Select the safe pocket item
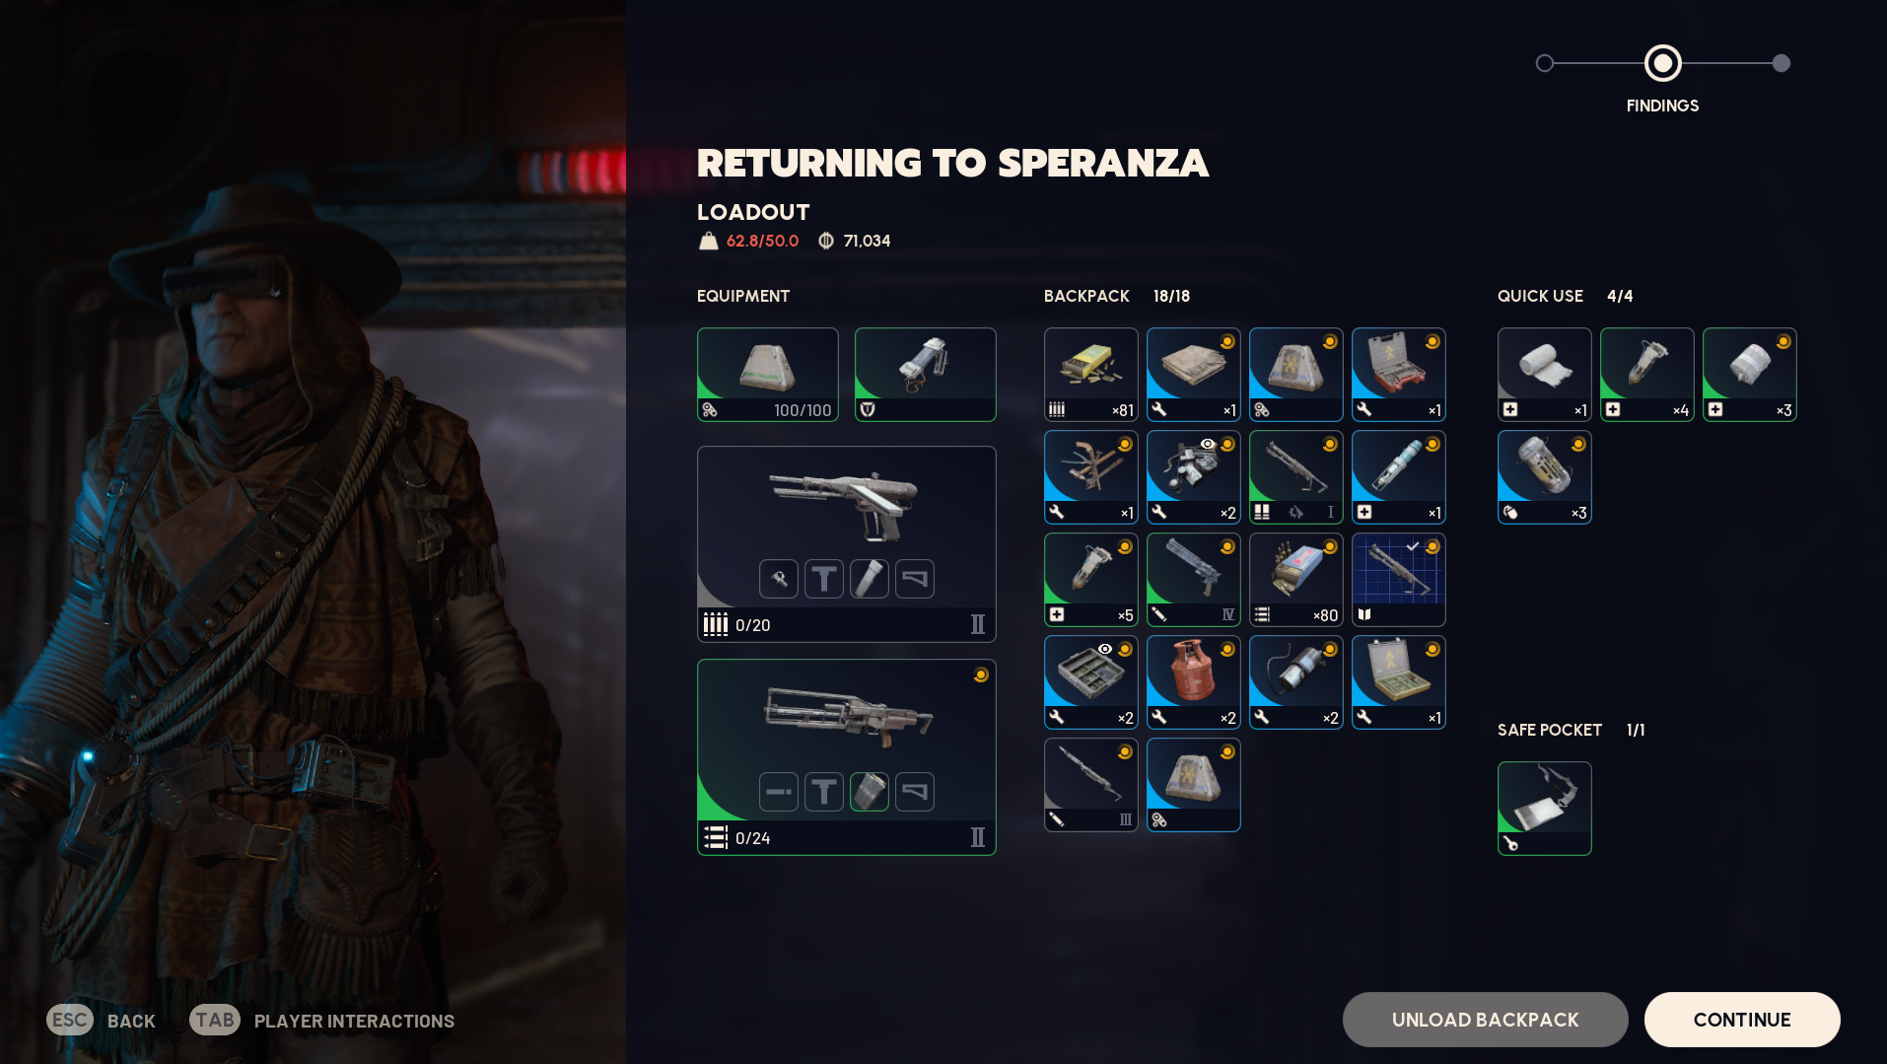1887x1064 pixels. 1544,809
